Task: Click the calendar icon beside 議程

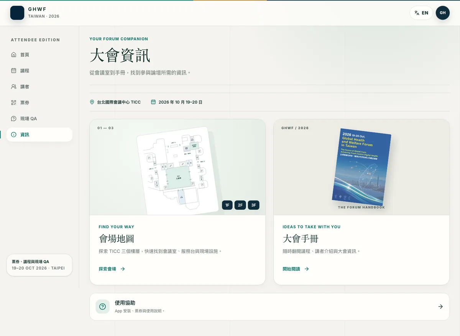Action: click(14, 71)
